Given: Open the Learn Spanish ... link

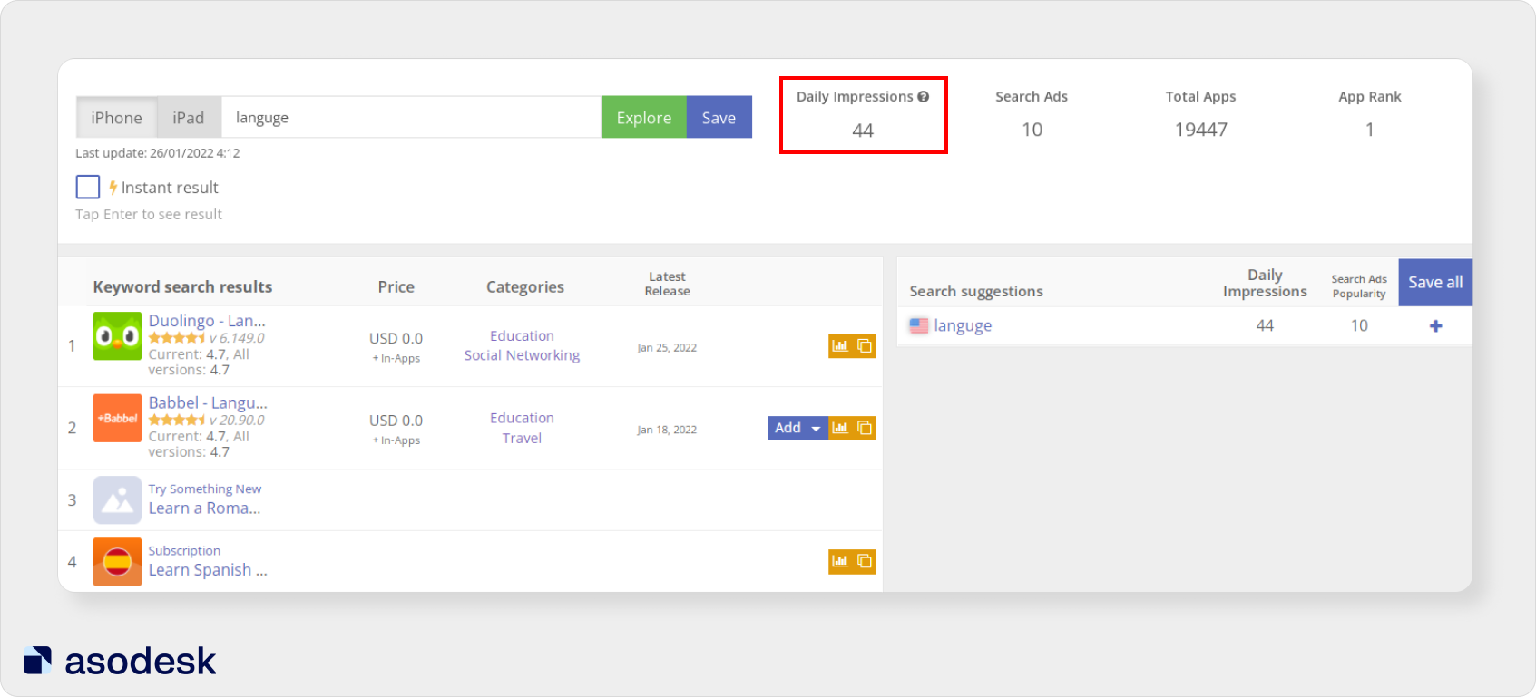Looking at the screenshot, I should pos(208,570).
